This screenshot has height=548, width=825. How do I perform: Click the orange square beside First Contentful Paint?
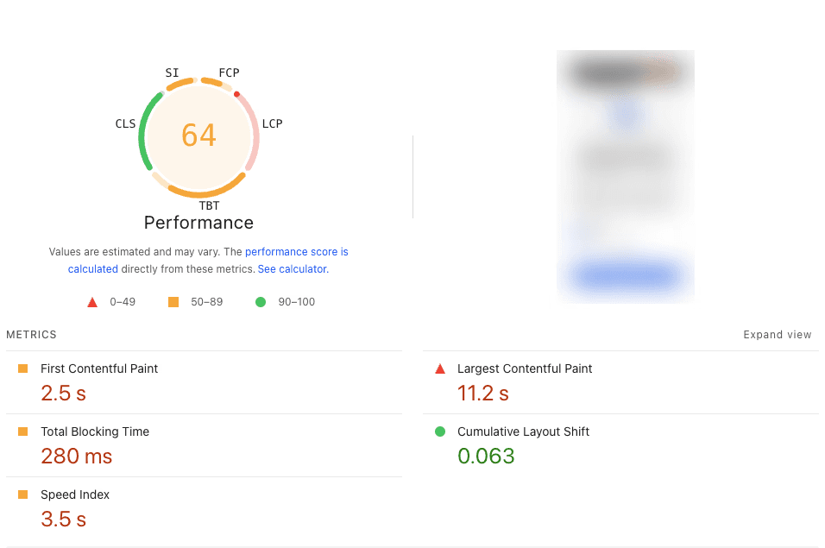pyautogui.click(x=22, y=368)
